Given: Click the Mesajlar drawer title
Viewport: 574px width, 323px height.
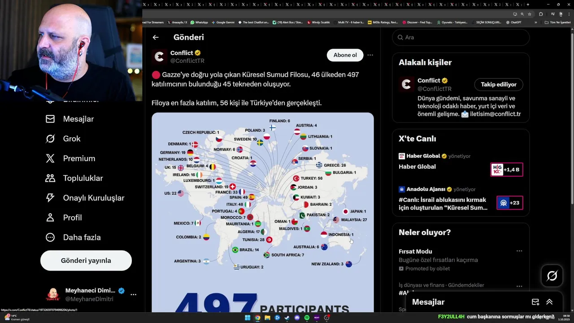Looking at the screenshot, I should [x=428, y=302].
